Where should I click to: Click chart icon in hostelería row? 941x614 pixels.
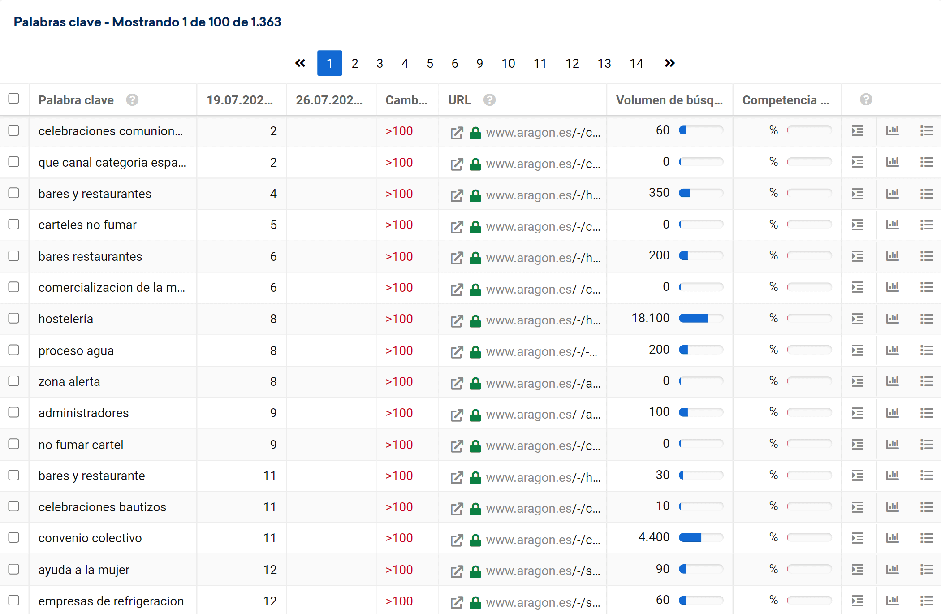coord(892,319)
